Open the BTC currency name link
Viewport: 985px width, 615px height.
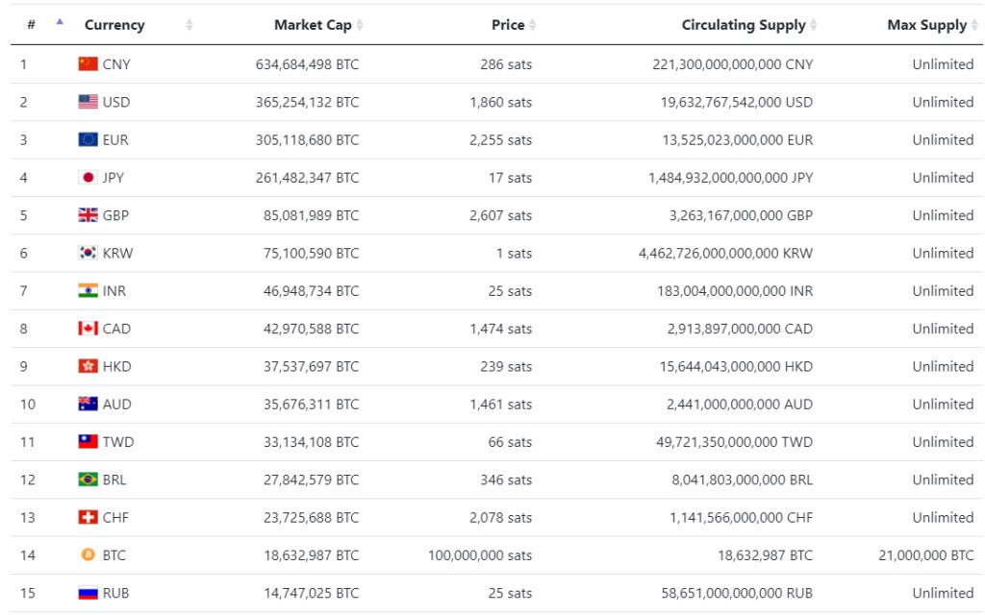(x=114, y=555)
